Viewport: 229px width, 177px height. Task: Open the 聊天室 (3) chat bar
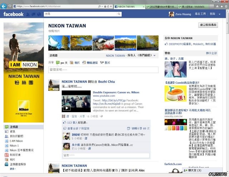(202, 170)
